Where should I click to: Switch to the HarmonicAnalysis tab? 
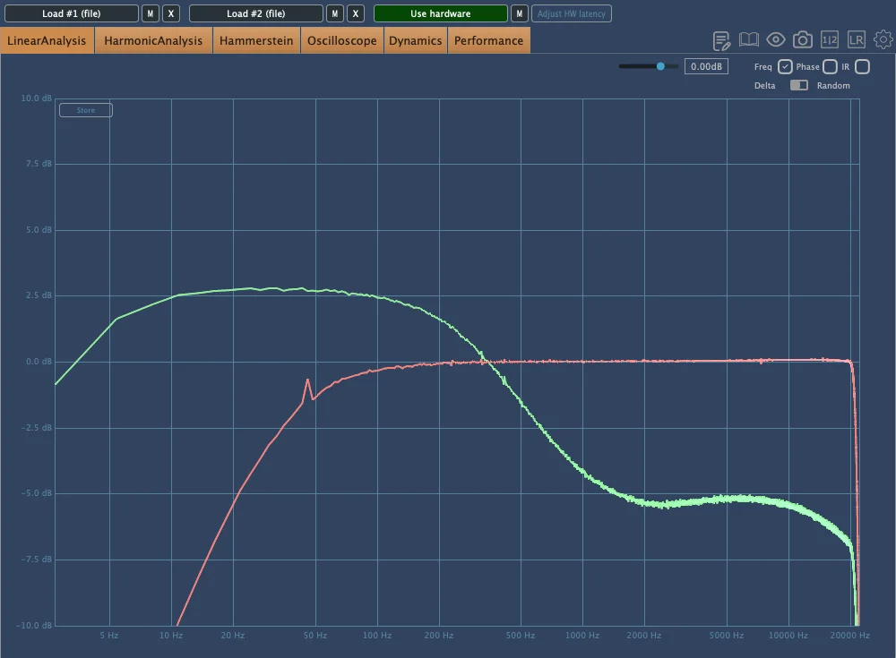click(x=153, y=41)
